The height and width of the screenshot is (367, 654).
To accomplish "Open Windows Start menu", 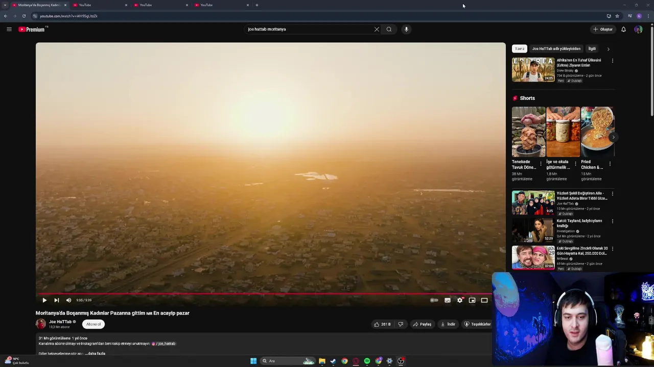I will tap(253, 361).
